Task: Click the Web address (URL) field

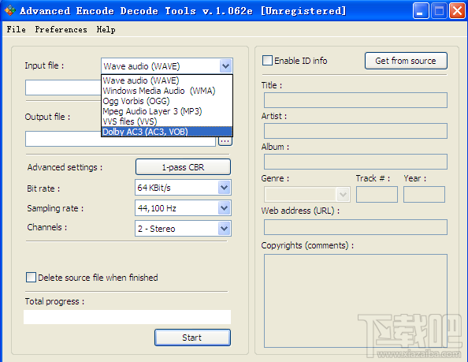Action: (x=355, y=227)
